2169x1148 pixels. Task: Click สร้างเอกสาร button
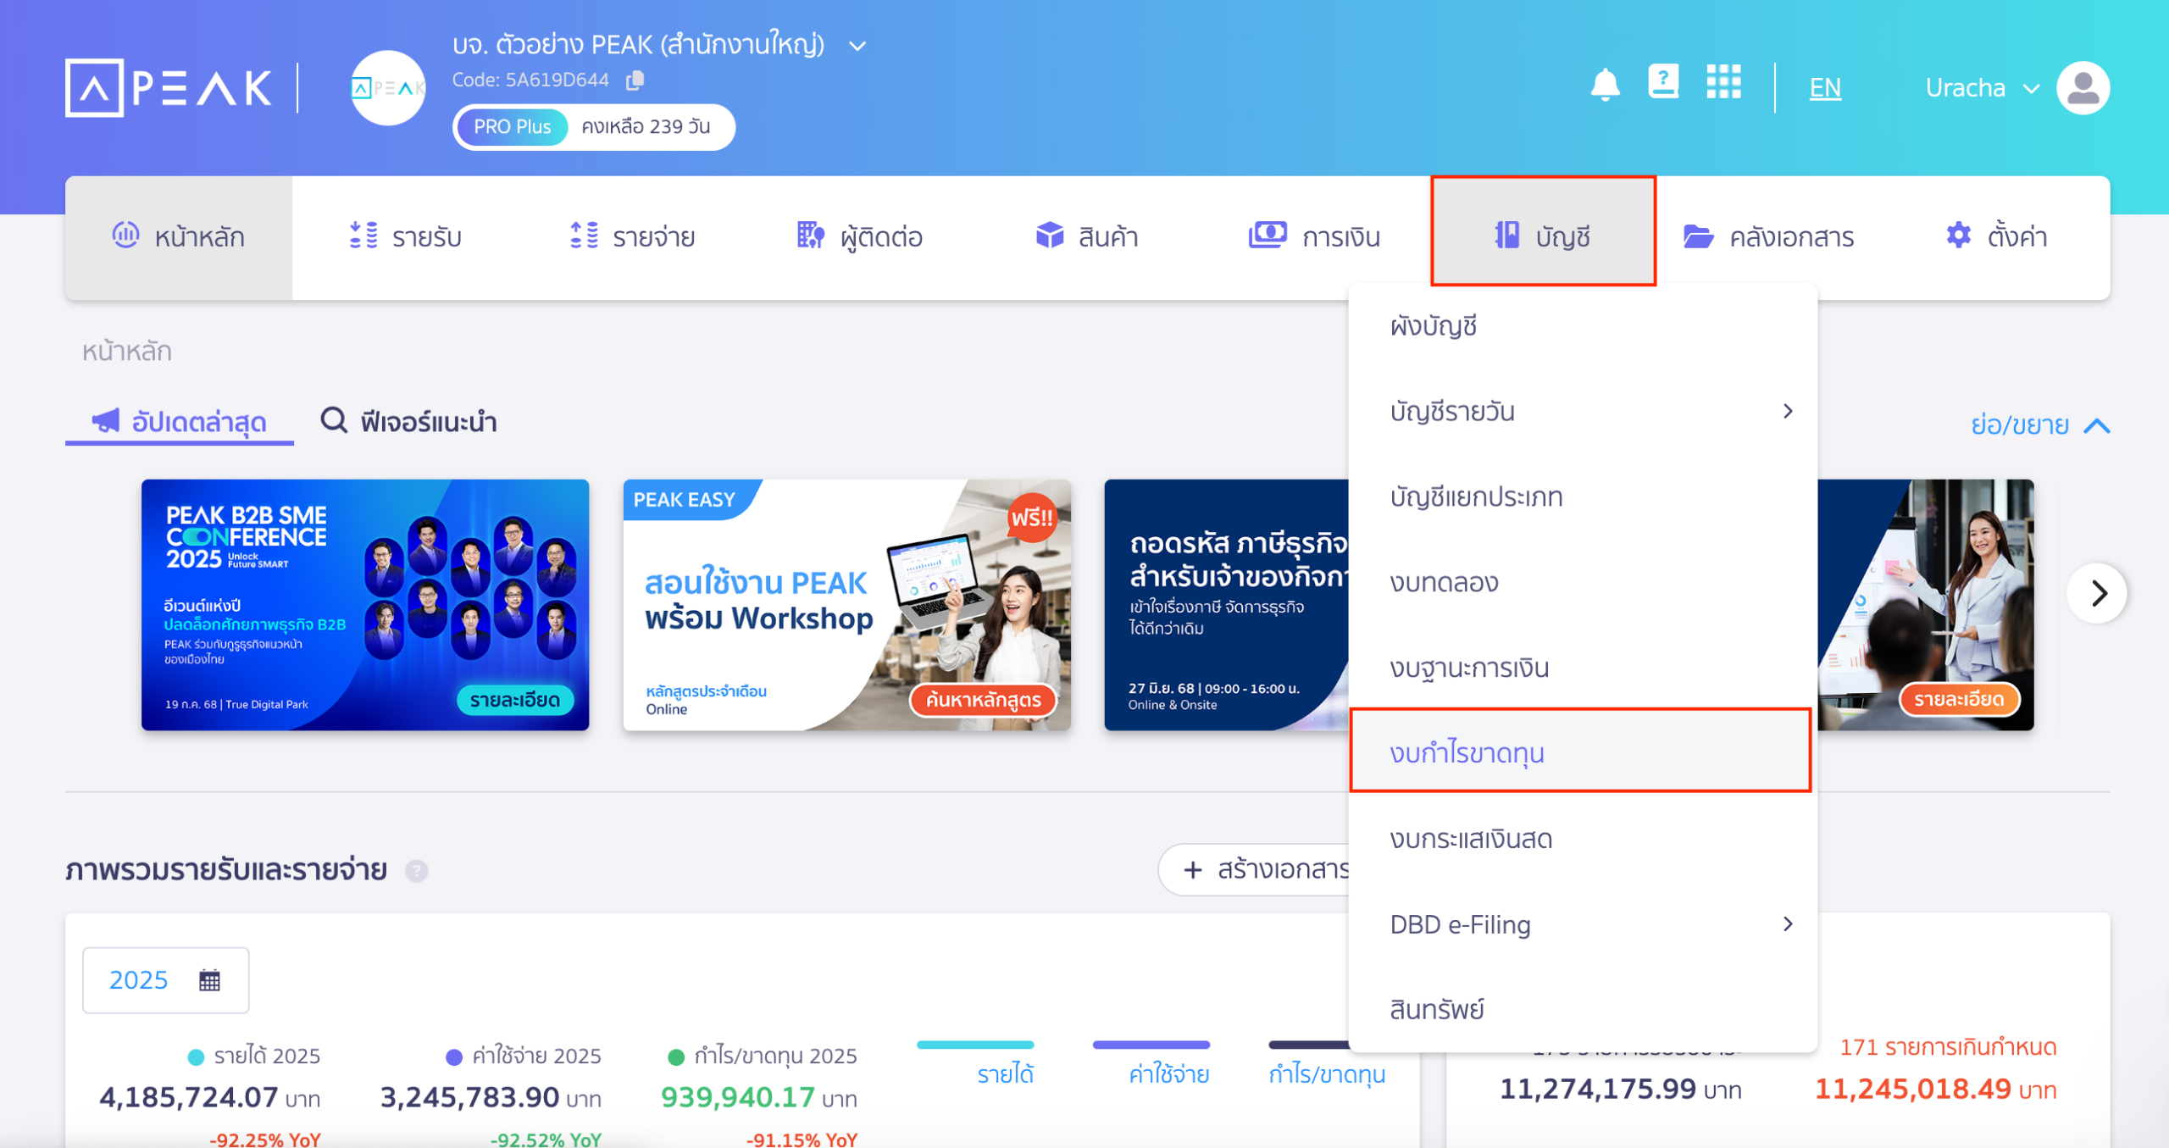(x=1256, y=870)
